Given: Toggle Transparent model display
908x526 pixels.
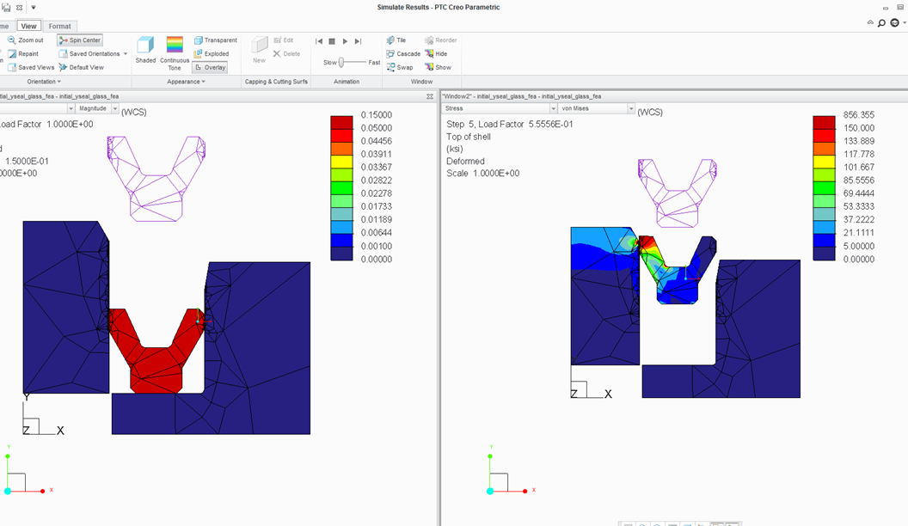Looking at the screenshot, I should (x=216, y=40).
